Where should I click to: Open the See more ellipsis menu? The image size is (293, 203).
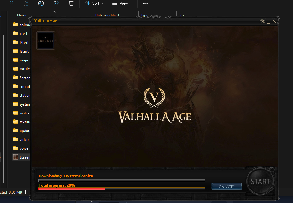point(145,3)
